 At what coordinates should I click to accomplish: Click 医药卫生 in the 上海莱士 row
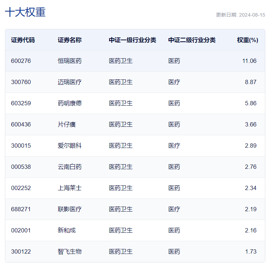(x=121, y=188)
